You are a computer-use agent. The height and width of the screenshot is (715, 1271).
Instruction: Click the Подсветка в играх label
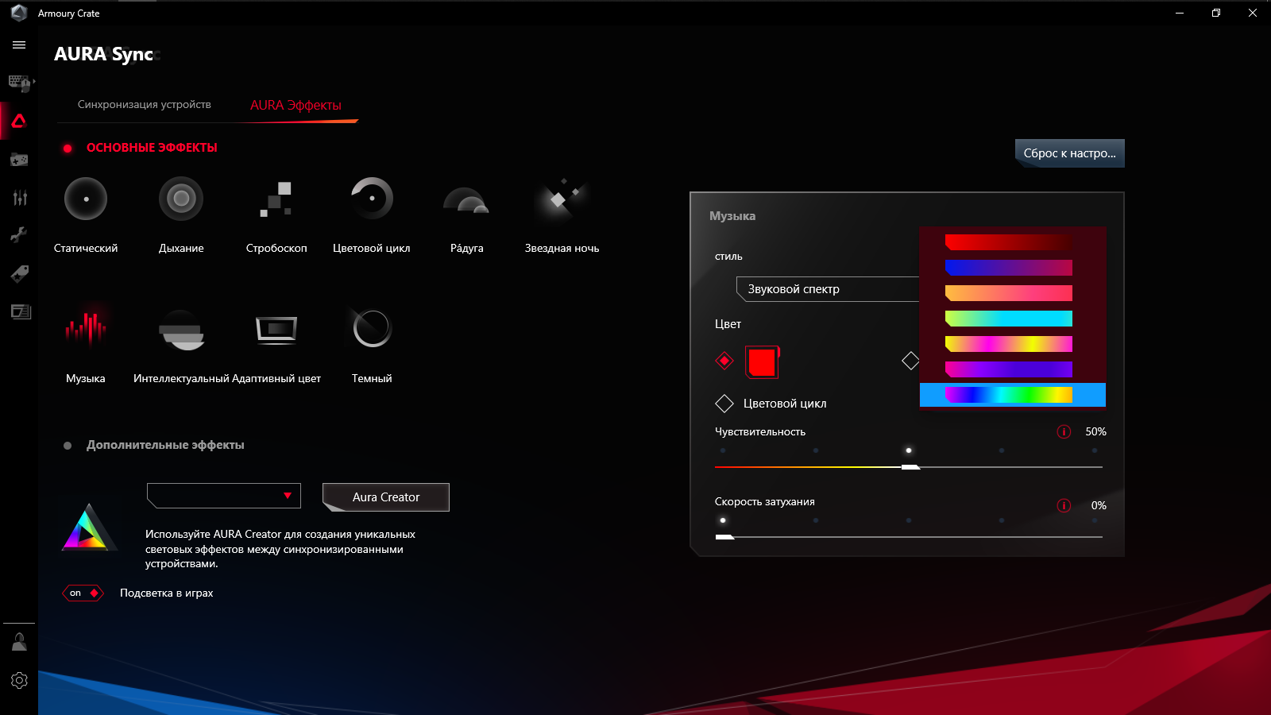pyautogui.click(x=167, y=593)
